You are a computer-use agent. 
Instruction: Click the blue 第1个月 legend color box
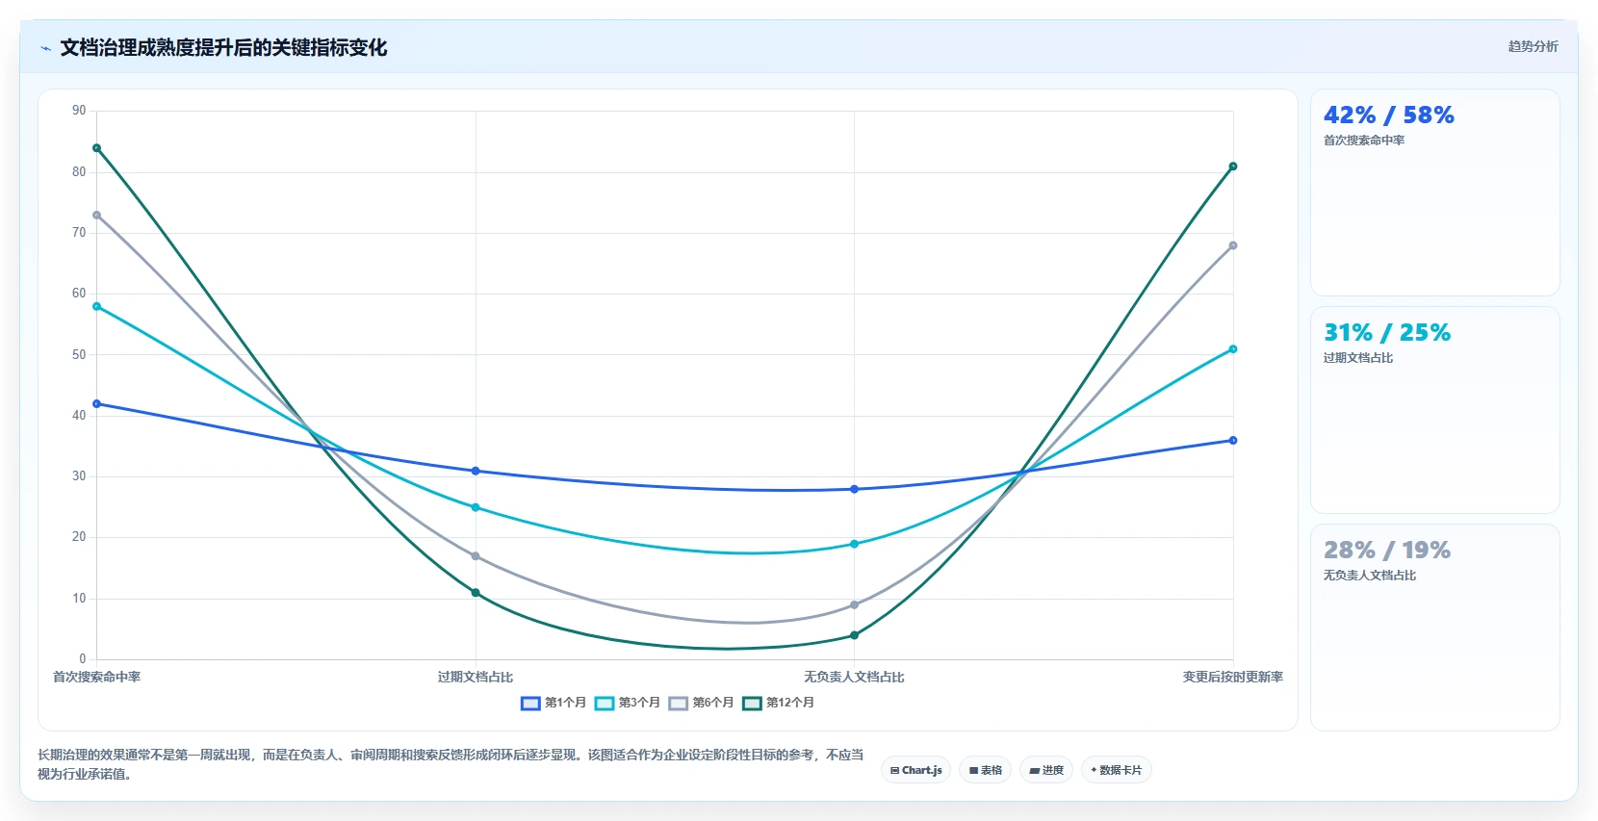coord(530,704)
